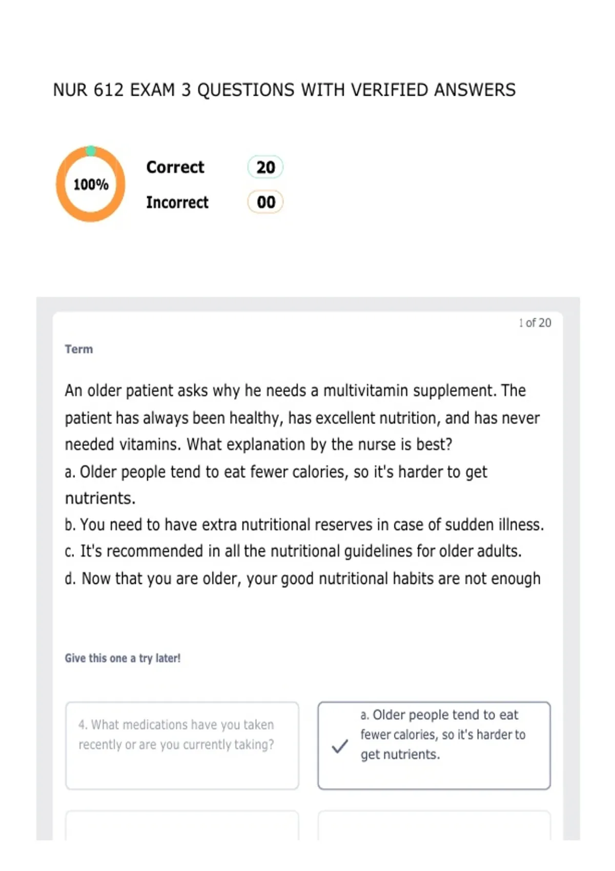
Task: Click option a text in the question
Action: pyautogui.click(x=276, y=485)
